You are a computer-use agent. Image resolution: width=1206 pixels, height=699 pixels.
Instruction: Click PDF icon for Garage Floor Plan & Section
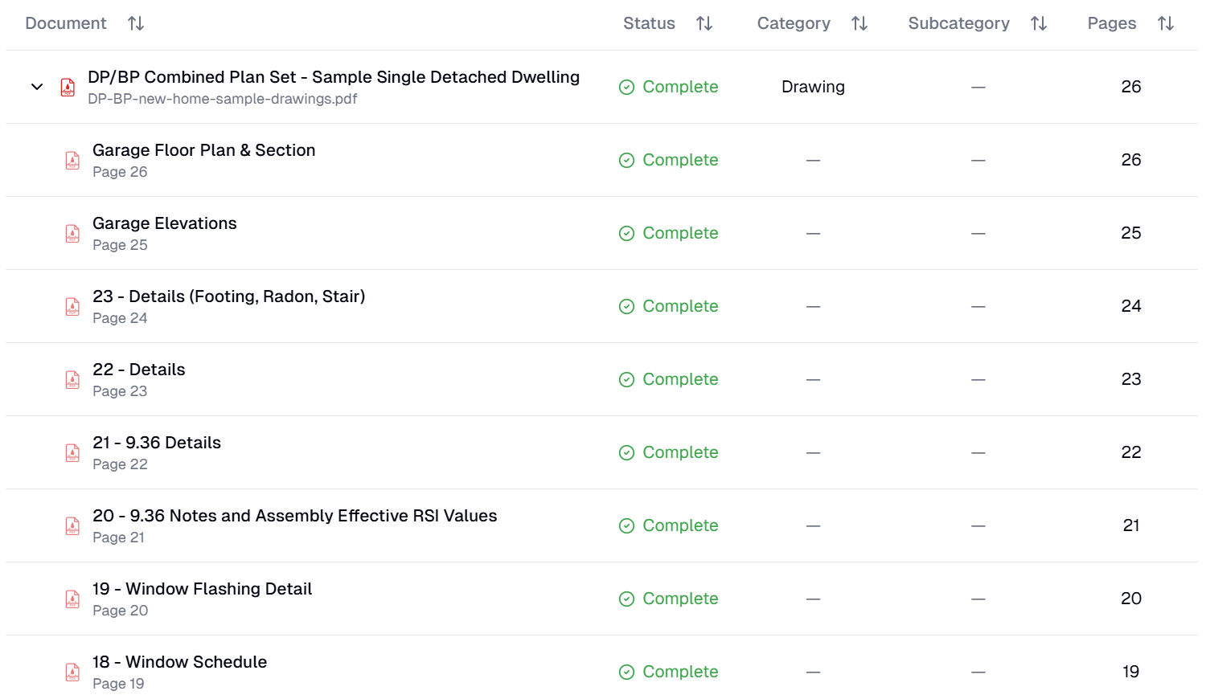pos(72,161)
